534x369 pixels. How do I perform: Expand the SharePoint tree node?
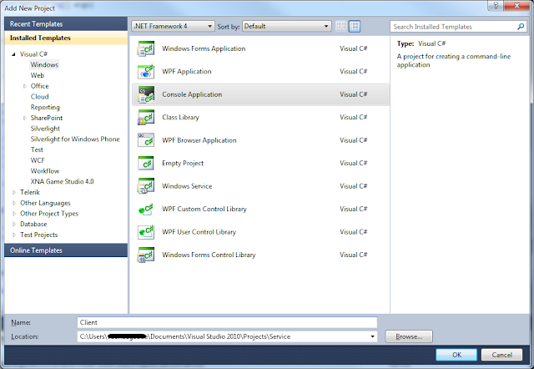(24, 118)
